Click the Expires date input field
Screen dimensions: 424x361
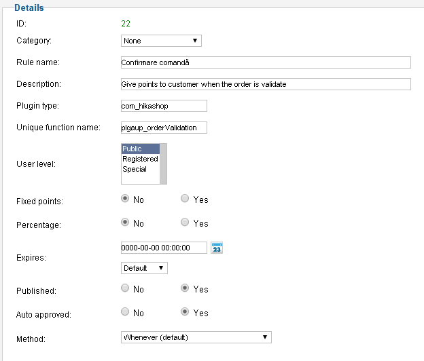[x=163, y=248]
